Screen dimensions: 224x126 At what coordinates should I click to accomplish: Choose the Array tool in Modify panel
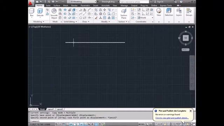(x=113, y=18)
